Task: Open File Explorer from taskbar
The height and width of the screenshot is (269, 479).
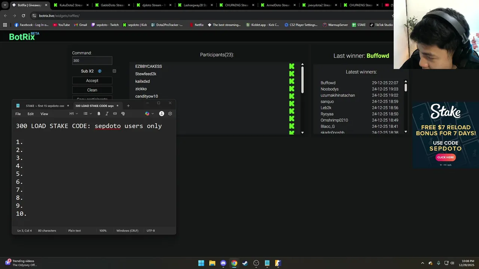Action: 212,263
